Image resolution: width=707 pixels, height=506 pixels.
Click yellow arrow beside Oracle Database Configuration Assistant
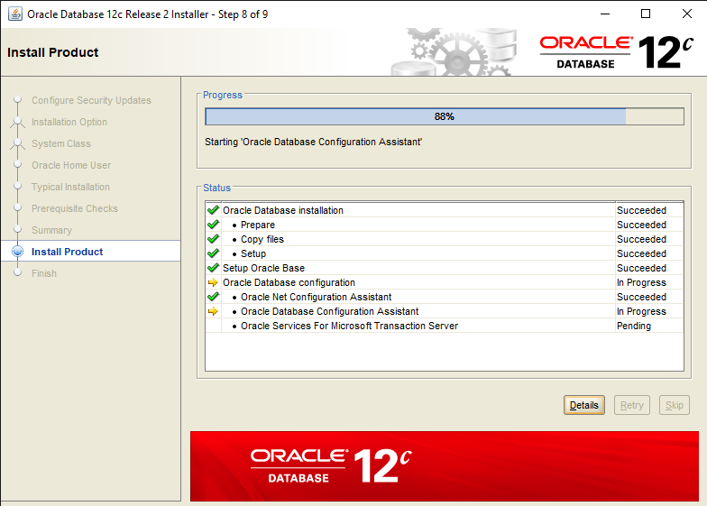(x=213, y=311)
